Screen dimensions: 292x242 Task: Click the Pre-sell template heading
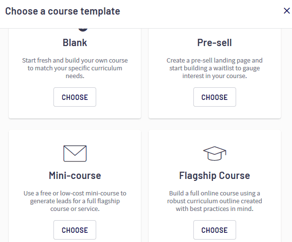point(215,43)
